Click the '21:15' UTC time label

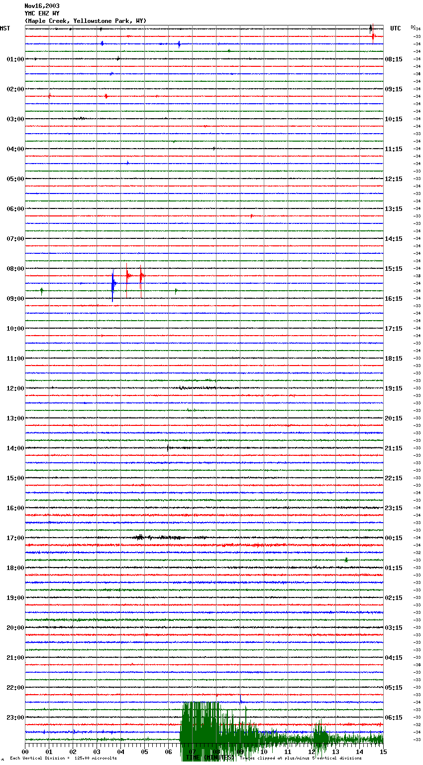[394, 448]
